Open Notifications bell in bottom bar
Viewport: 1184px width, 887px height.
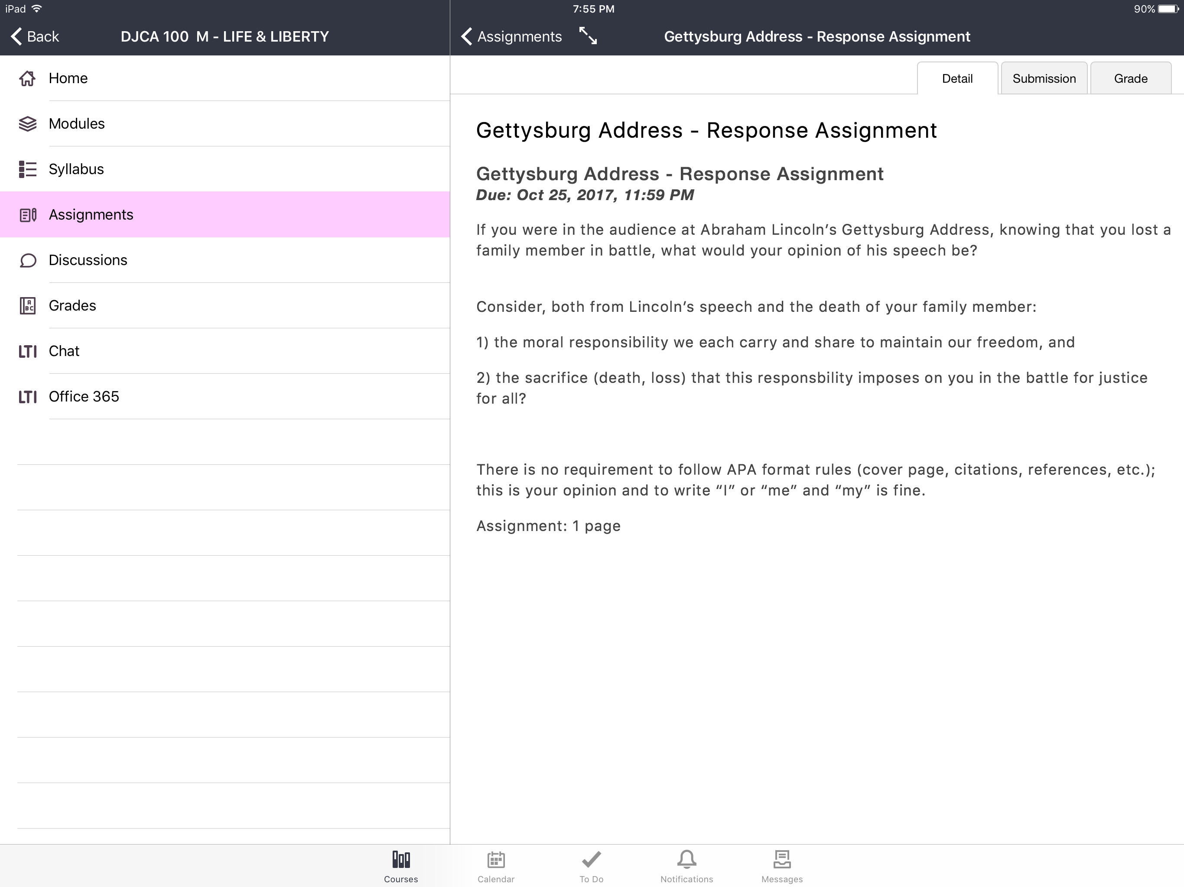[686, 867]
